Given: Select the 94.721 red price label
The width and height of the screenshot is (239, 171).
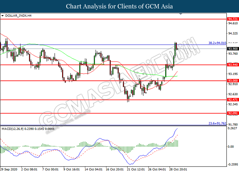Looking at the screenshot, I should click(x=232, y=19).
